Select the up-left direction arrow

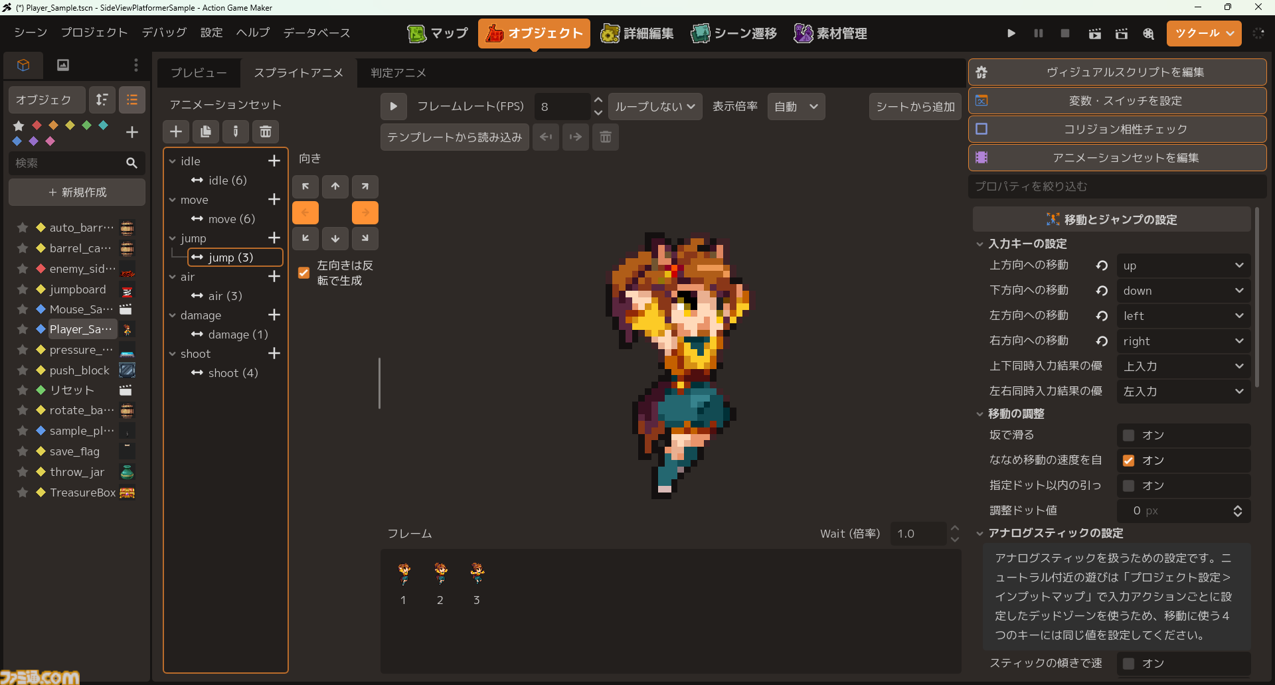[305, 187]
